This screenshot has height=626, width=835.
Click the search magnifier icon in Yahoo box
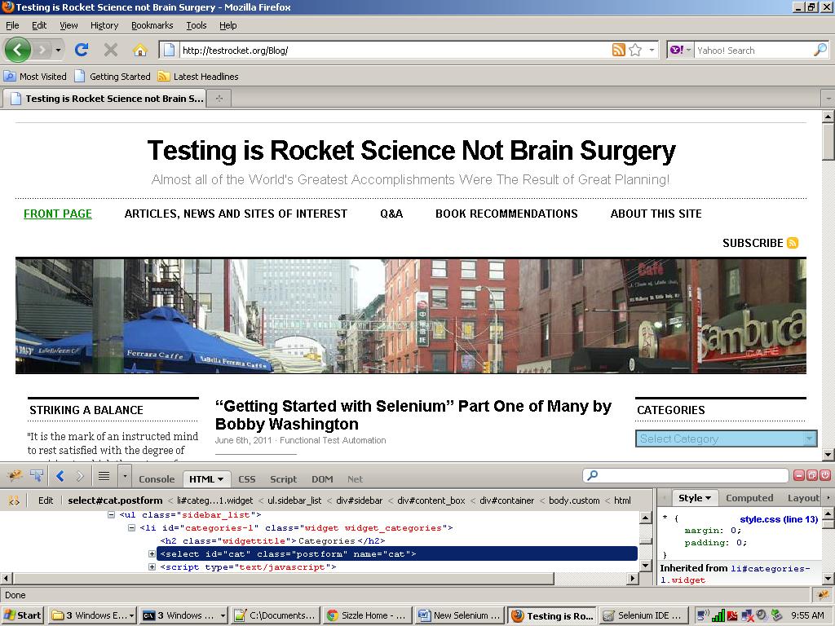pos(820,50)
